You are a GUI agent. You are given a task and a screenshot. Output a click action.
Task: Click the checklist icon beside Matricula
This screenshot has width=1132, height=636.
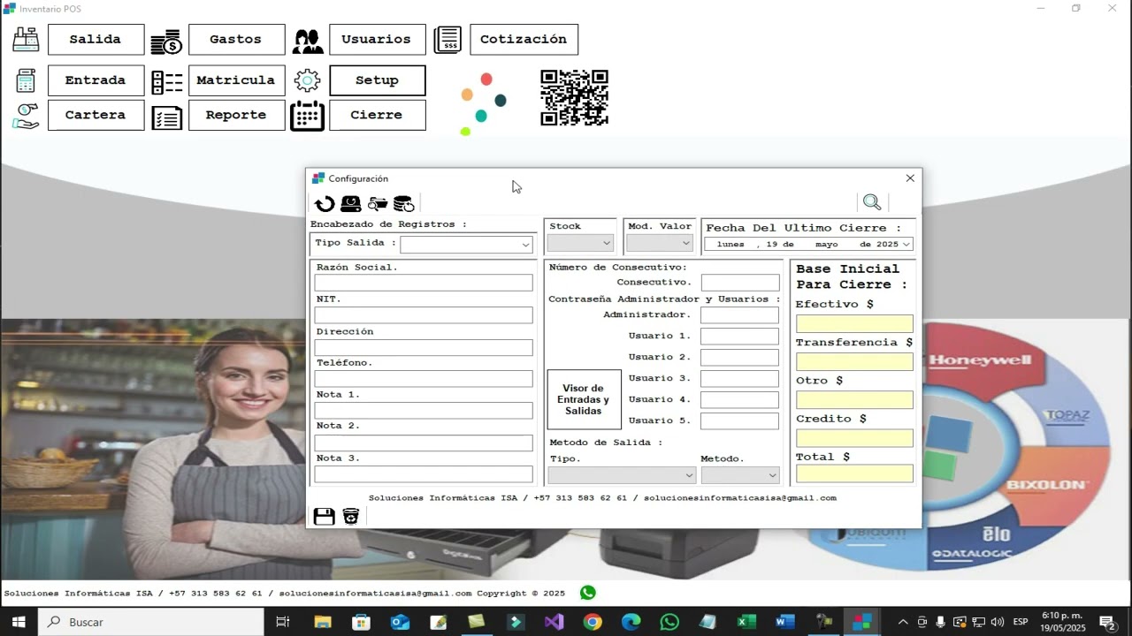point(166,82)
